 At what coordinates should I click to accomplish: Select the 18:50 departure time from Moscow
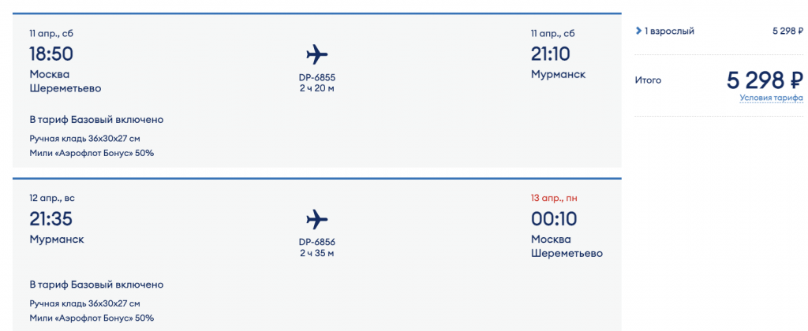[x=50, y=54]
